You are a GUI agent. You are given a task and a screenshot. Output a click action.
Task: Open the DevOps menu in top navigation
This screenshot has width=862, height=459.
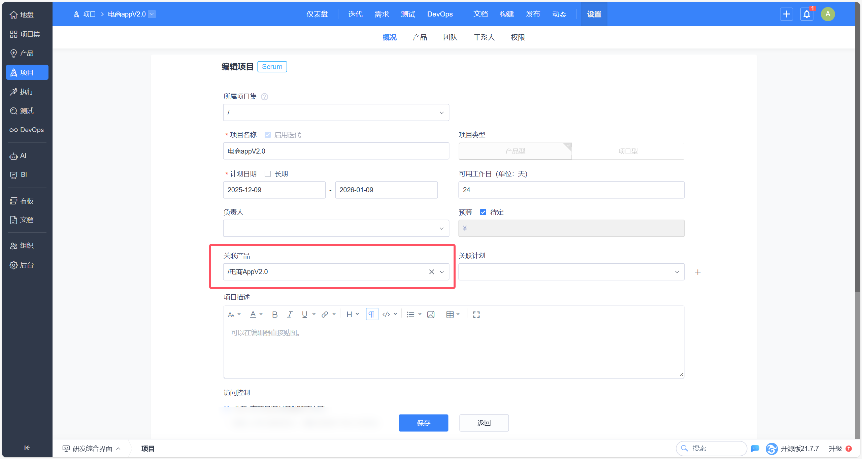coord(440,14)
